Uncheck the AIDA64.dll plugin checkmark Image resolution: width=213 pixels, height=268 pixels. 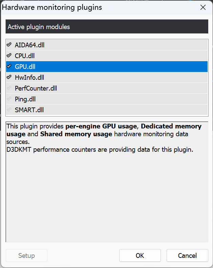[x=9, y=45]
